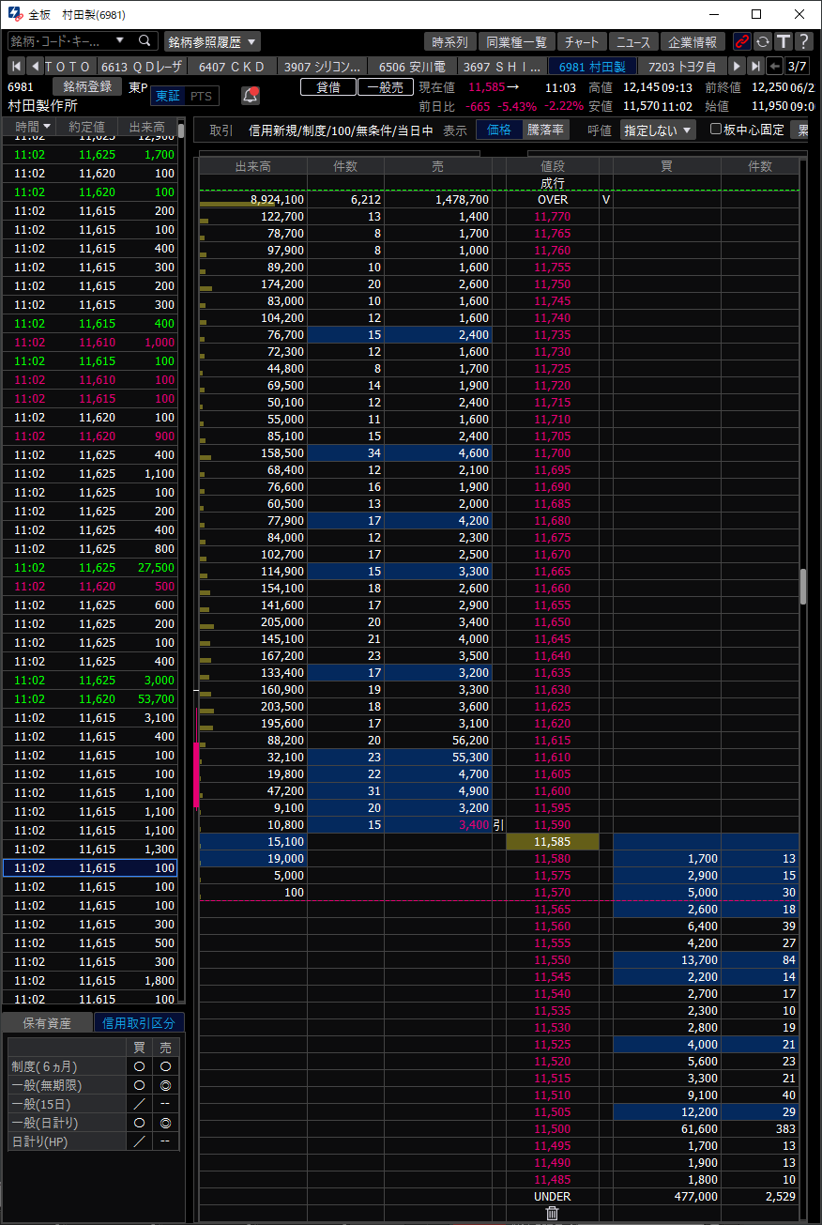822x1225 pixels.
Task: Enable 板中心固定 checkbox
Action: click(x=716, y=130)
